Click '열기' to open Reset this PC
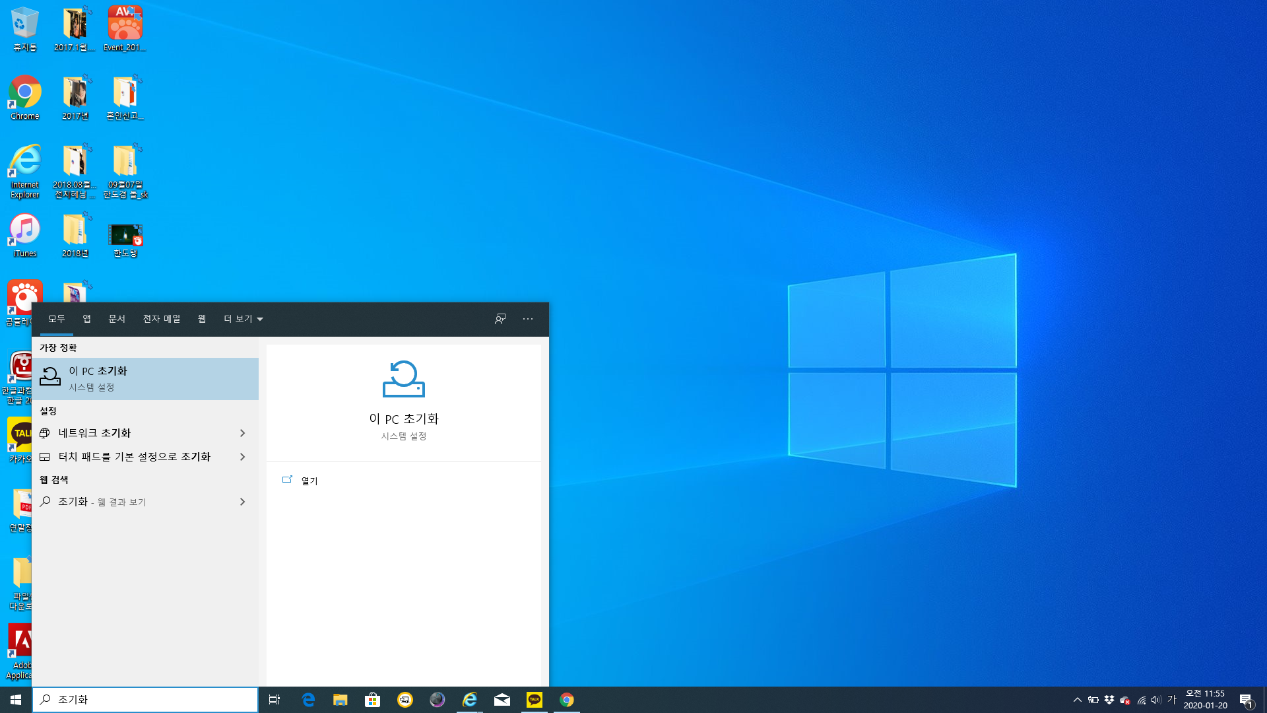 (x=309, y=481)
